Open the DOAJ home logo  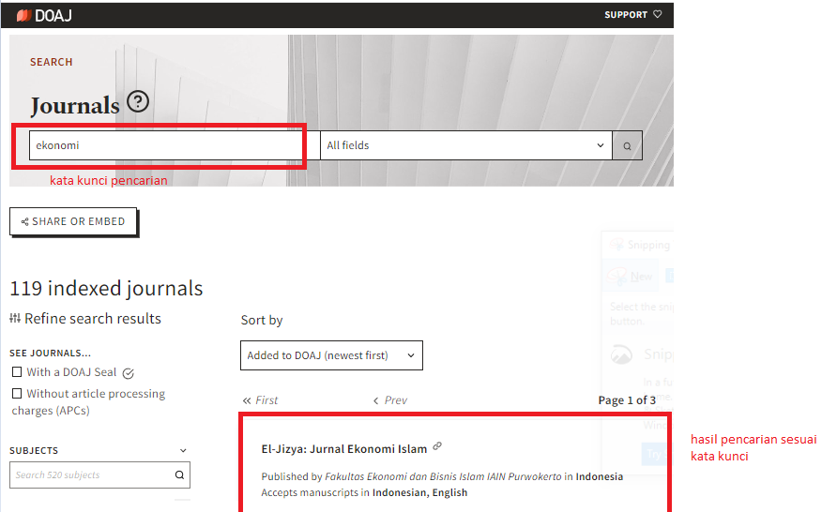click(x=44, y=15)
